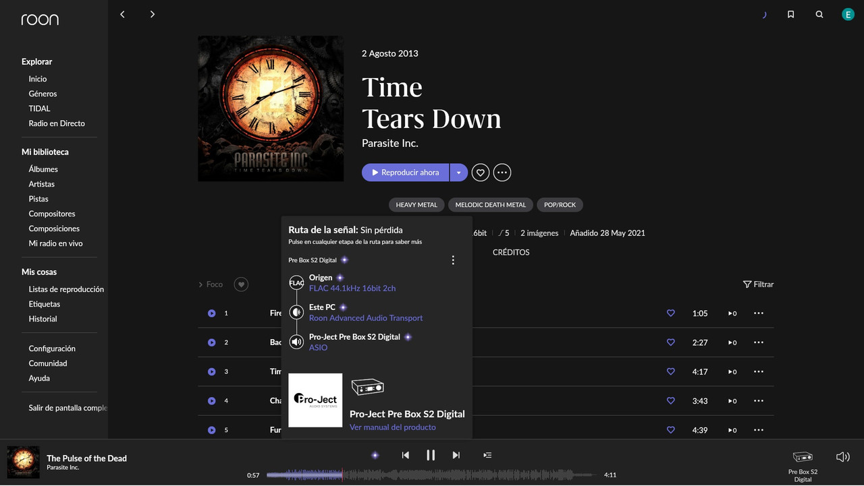Open the bookmarks icon
864x486 pixels.
pos(790,14)
